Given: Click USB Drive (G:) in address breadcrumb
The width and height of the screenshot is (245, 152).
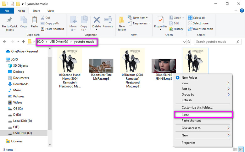Looking at the screenshot, I should point(59,42).
